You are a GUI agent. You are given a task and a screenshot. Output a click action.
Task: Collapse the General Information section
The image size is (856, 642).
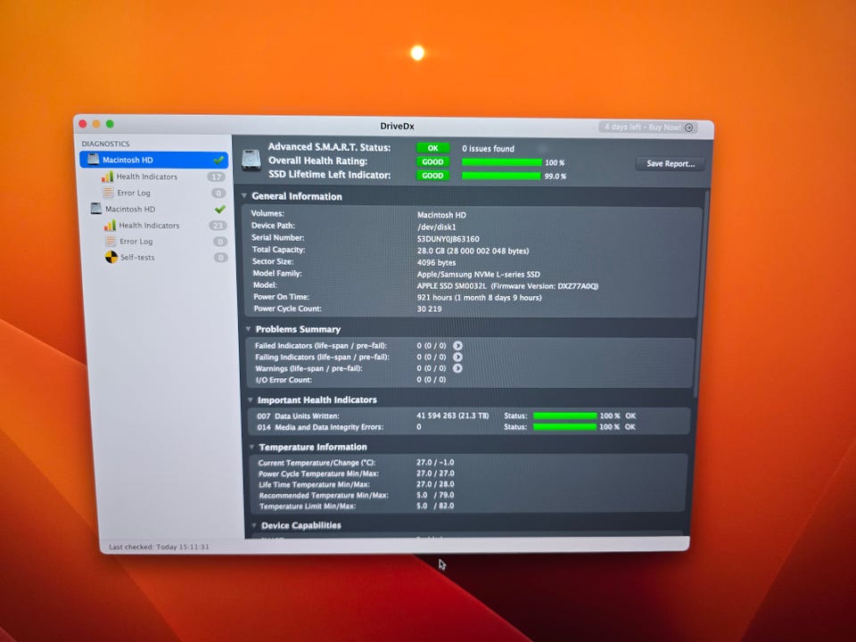(244, 196)
